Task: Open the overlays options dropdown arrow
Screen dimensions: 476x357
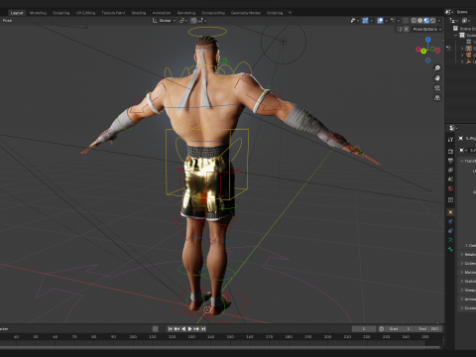Action: [386, 21]
